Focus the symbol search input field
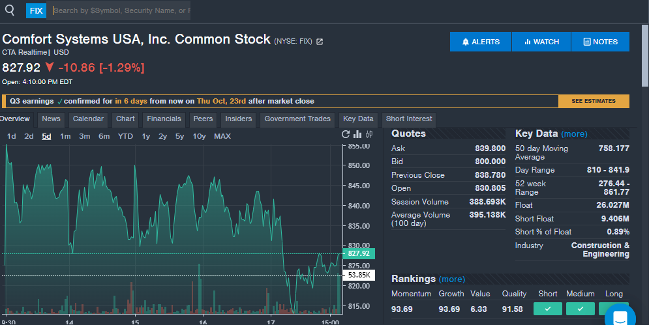The height and width of the screenshot is (325, 649). click(121, 10)
